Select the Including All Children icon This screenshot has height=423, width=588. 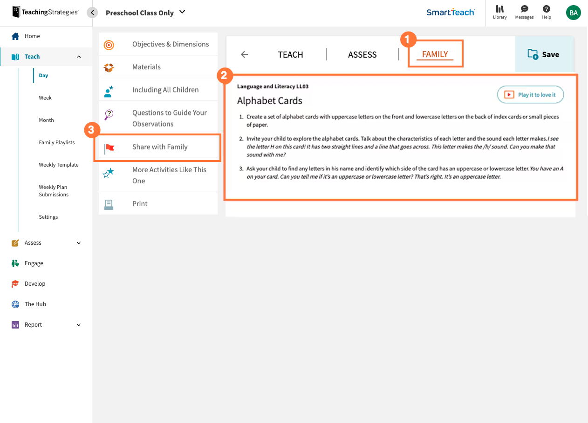click(108, 89)
